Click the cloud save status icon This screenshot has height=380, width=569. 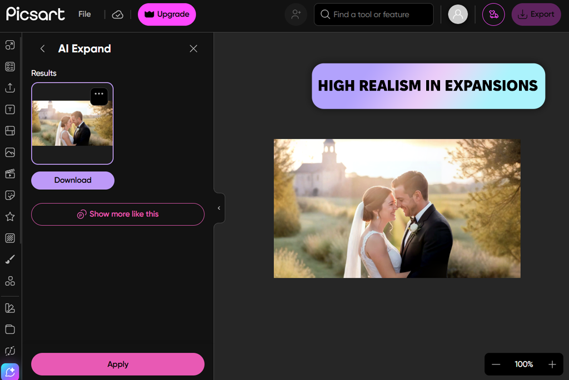coord(118,14)
